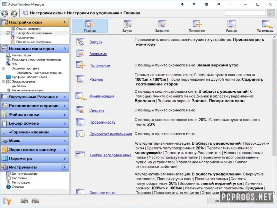
Task: Click the Минимизация icon in the settings list
Action: point(81,96)
